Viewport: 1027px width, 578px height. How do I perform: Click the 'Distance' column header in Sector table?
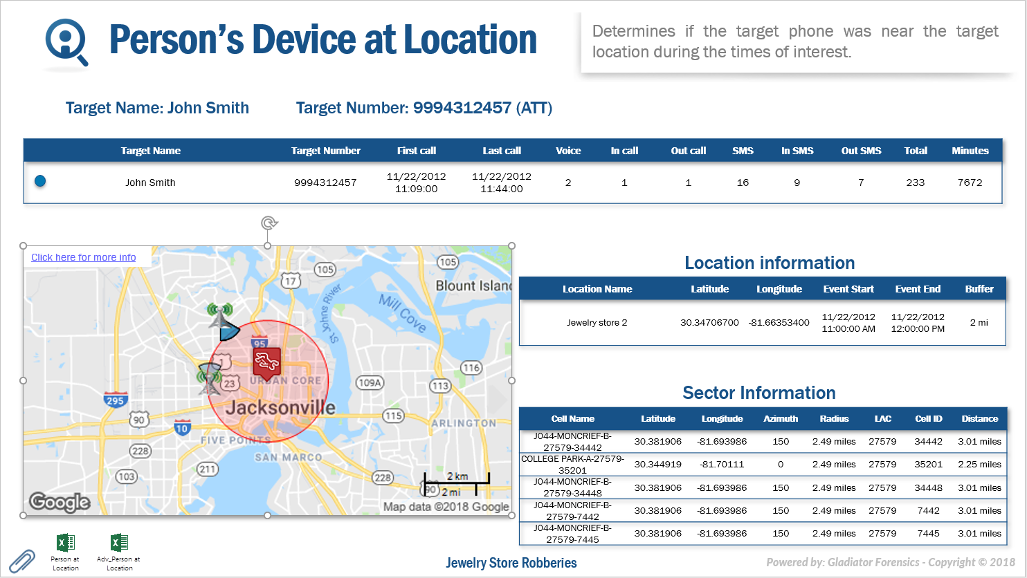(979, 418)
